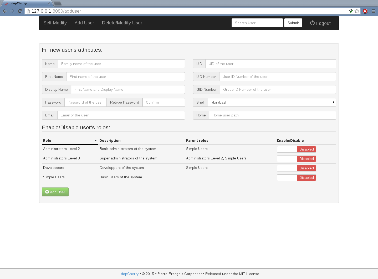Click the Submit search button
Viewport: 378px width, 279px height.
tap(293, 23)
